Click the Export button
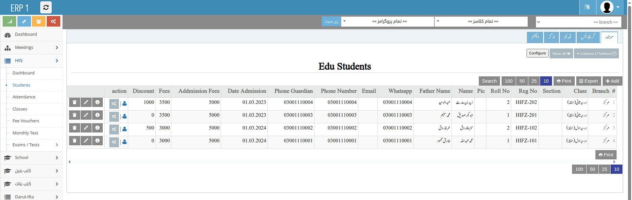This screenshot has width=632, height=200. click(589, 81)
